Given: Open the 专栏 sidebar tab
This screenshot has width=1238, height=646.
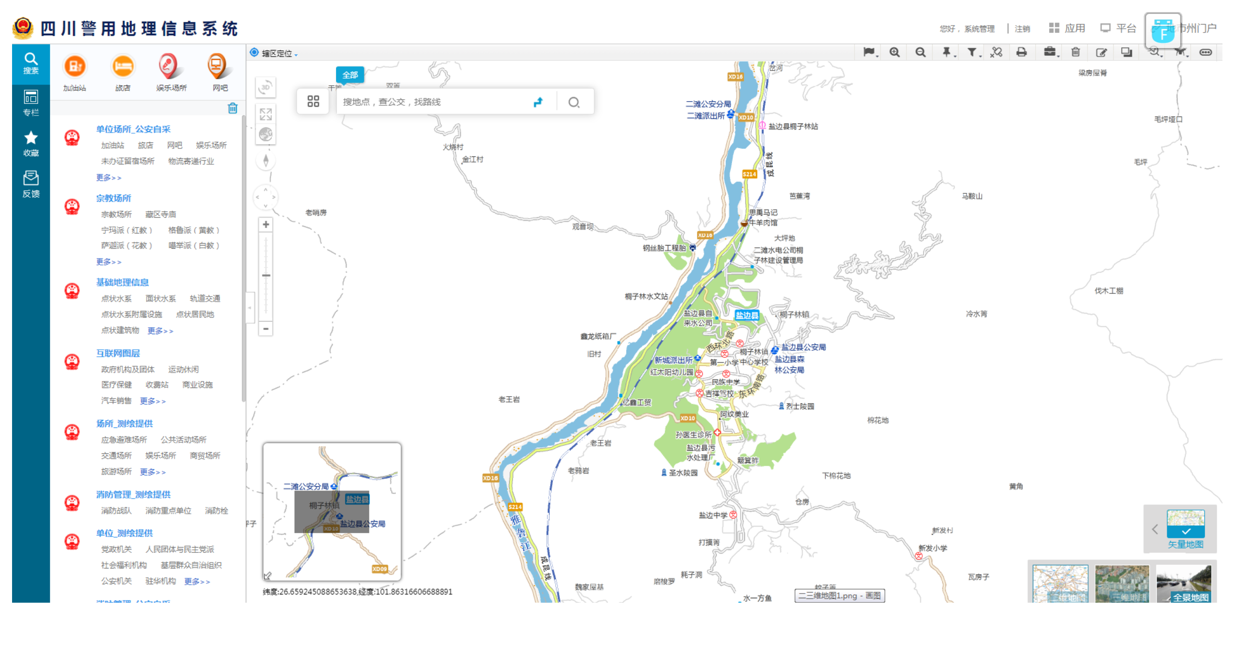Looking at the screenshot, I should (x=31, y=103).
